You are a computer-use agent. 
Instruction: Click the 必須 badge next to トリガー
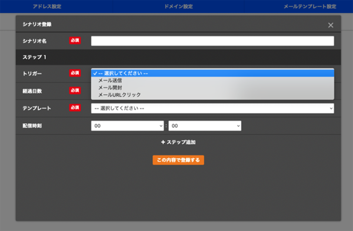pos(75,73)
